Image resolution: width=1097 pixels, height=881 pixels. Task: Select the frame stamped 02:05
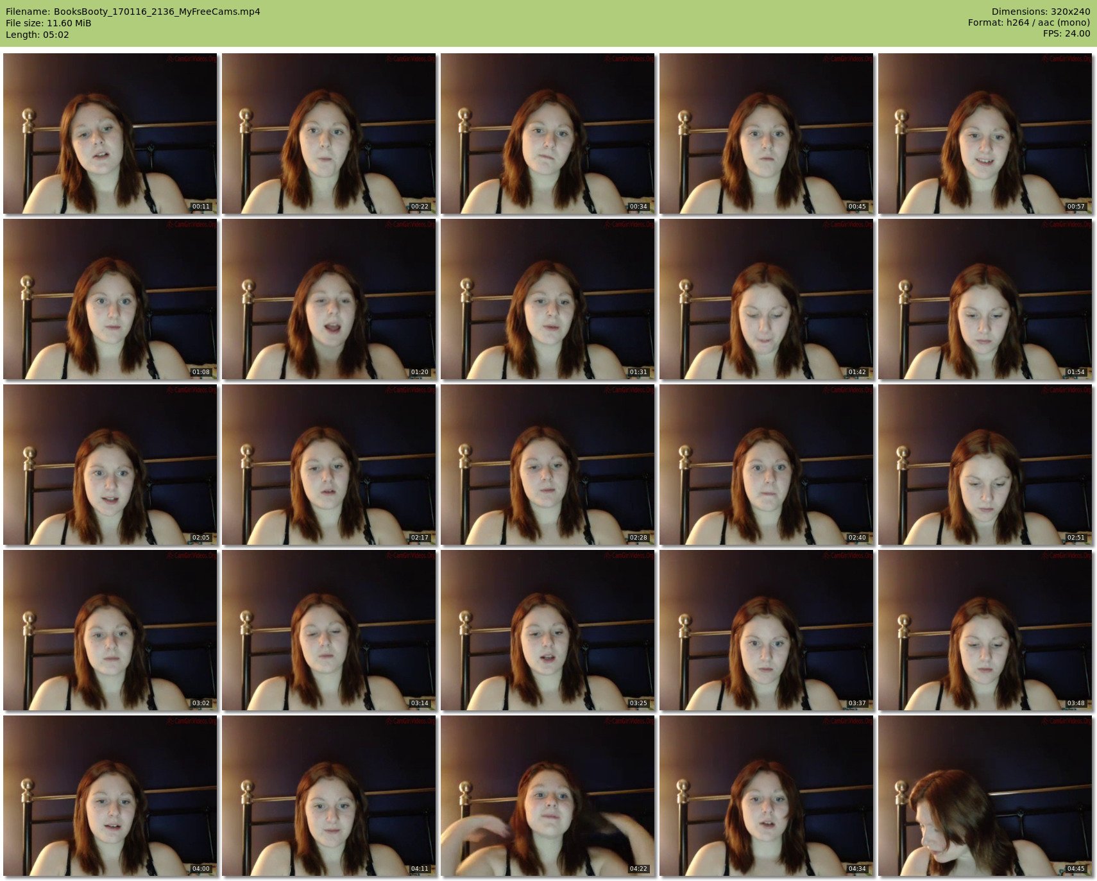point(110,465)
